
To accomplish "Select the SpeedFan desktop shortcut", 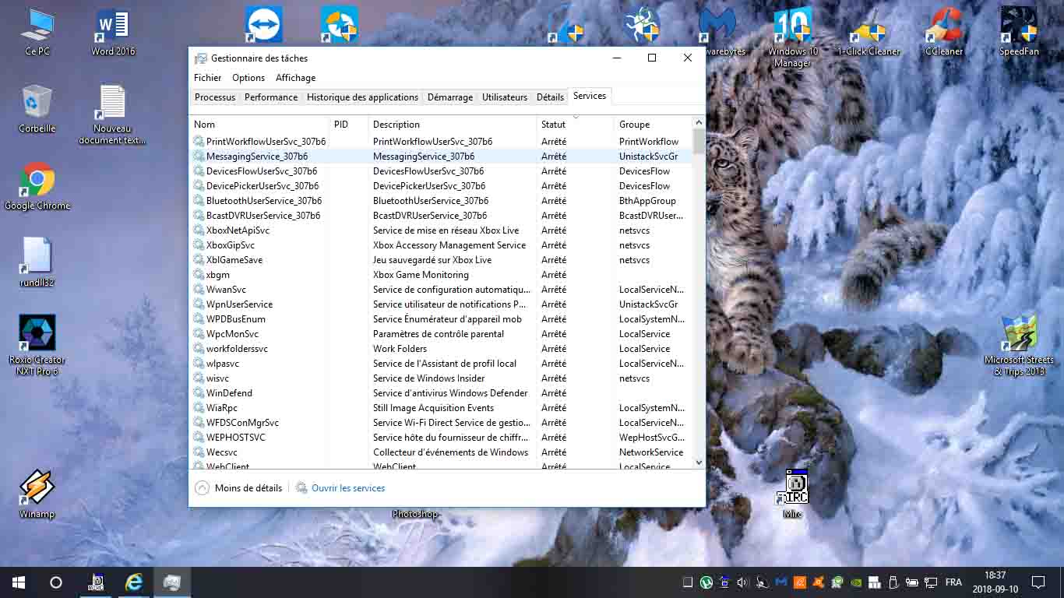I will 1019,33.
